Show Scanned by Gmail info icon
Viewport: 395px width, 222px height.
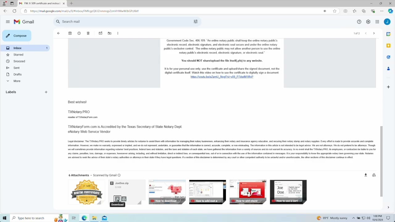119,175
